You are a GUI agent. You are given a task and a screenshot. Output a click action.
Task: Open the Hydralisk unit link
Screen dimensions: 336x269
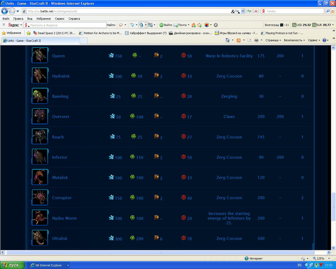coord(61,76)
